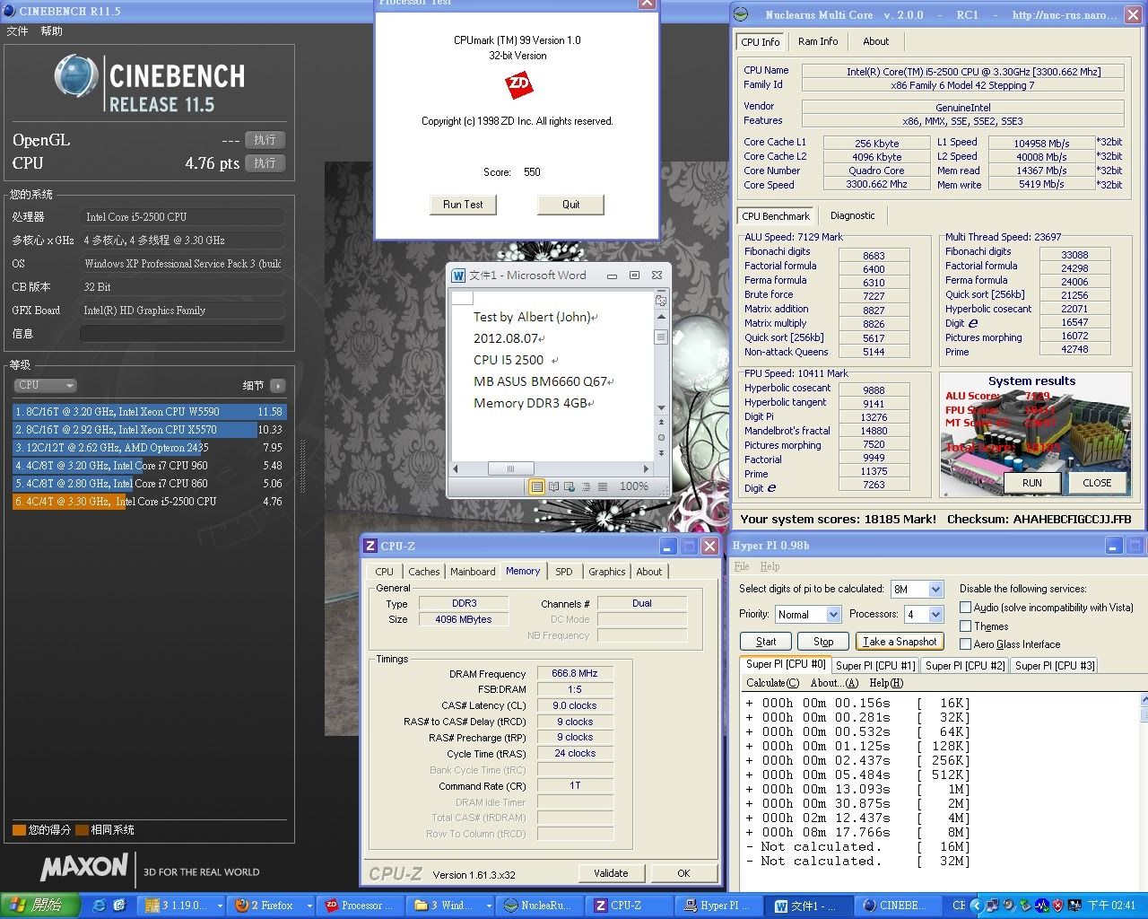Open the Firefox taskbar group
The width and height of the screenshot is (1148, 919).
pyautogui.click(x=270, y=906)
